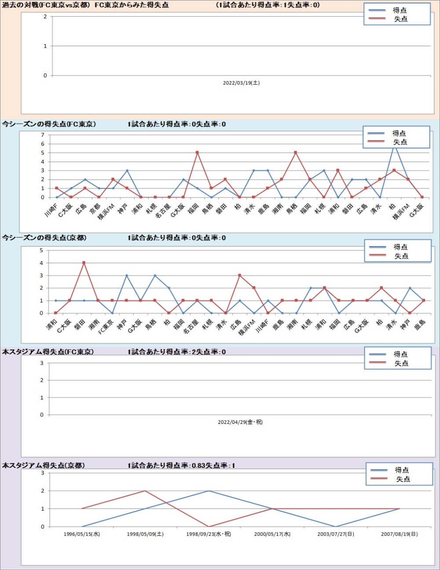The width and height of the screenshot is (440, 570).
Task: Click the 川崎F label in FC東京 season chart
Action: pos(51,210)
